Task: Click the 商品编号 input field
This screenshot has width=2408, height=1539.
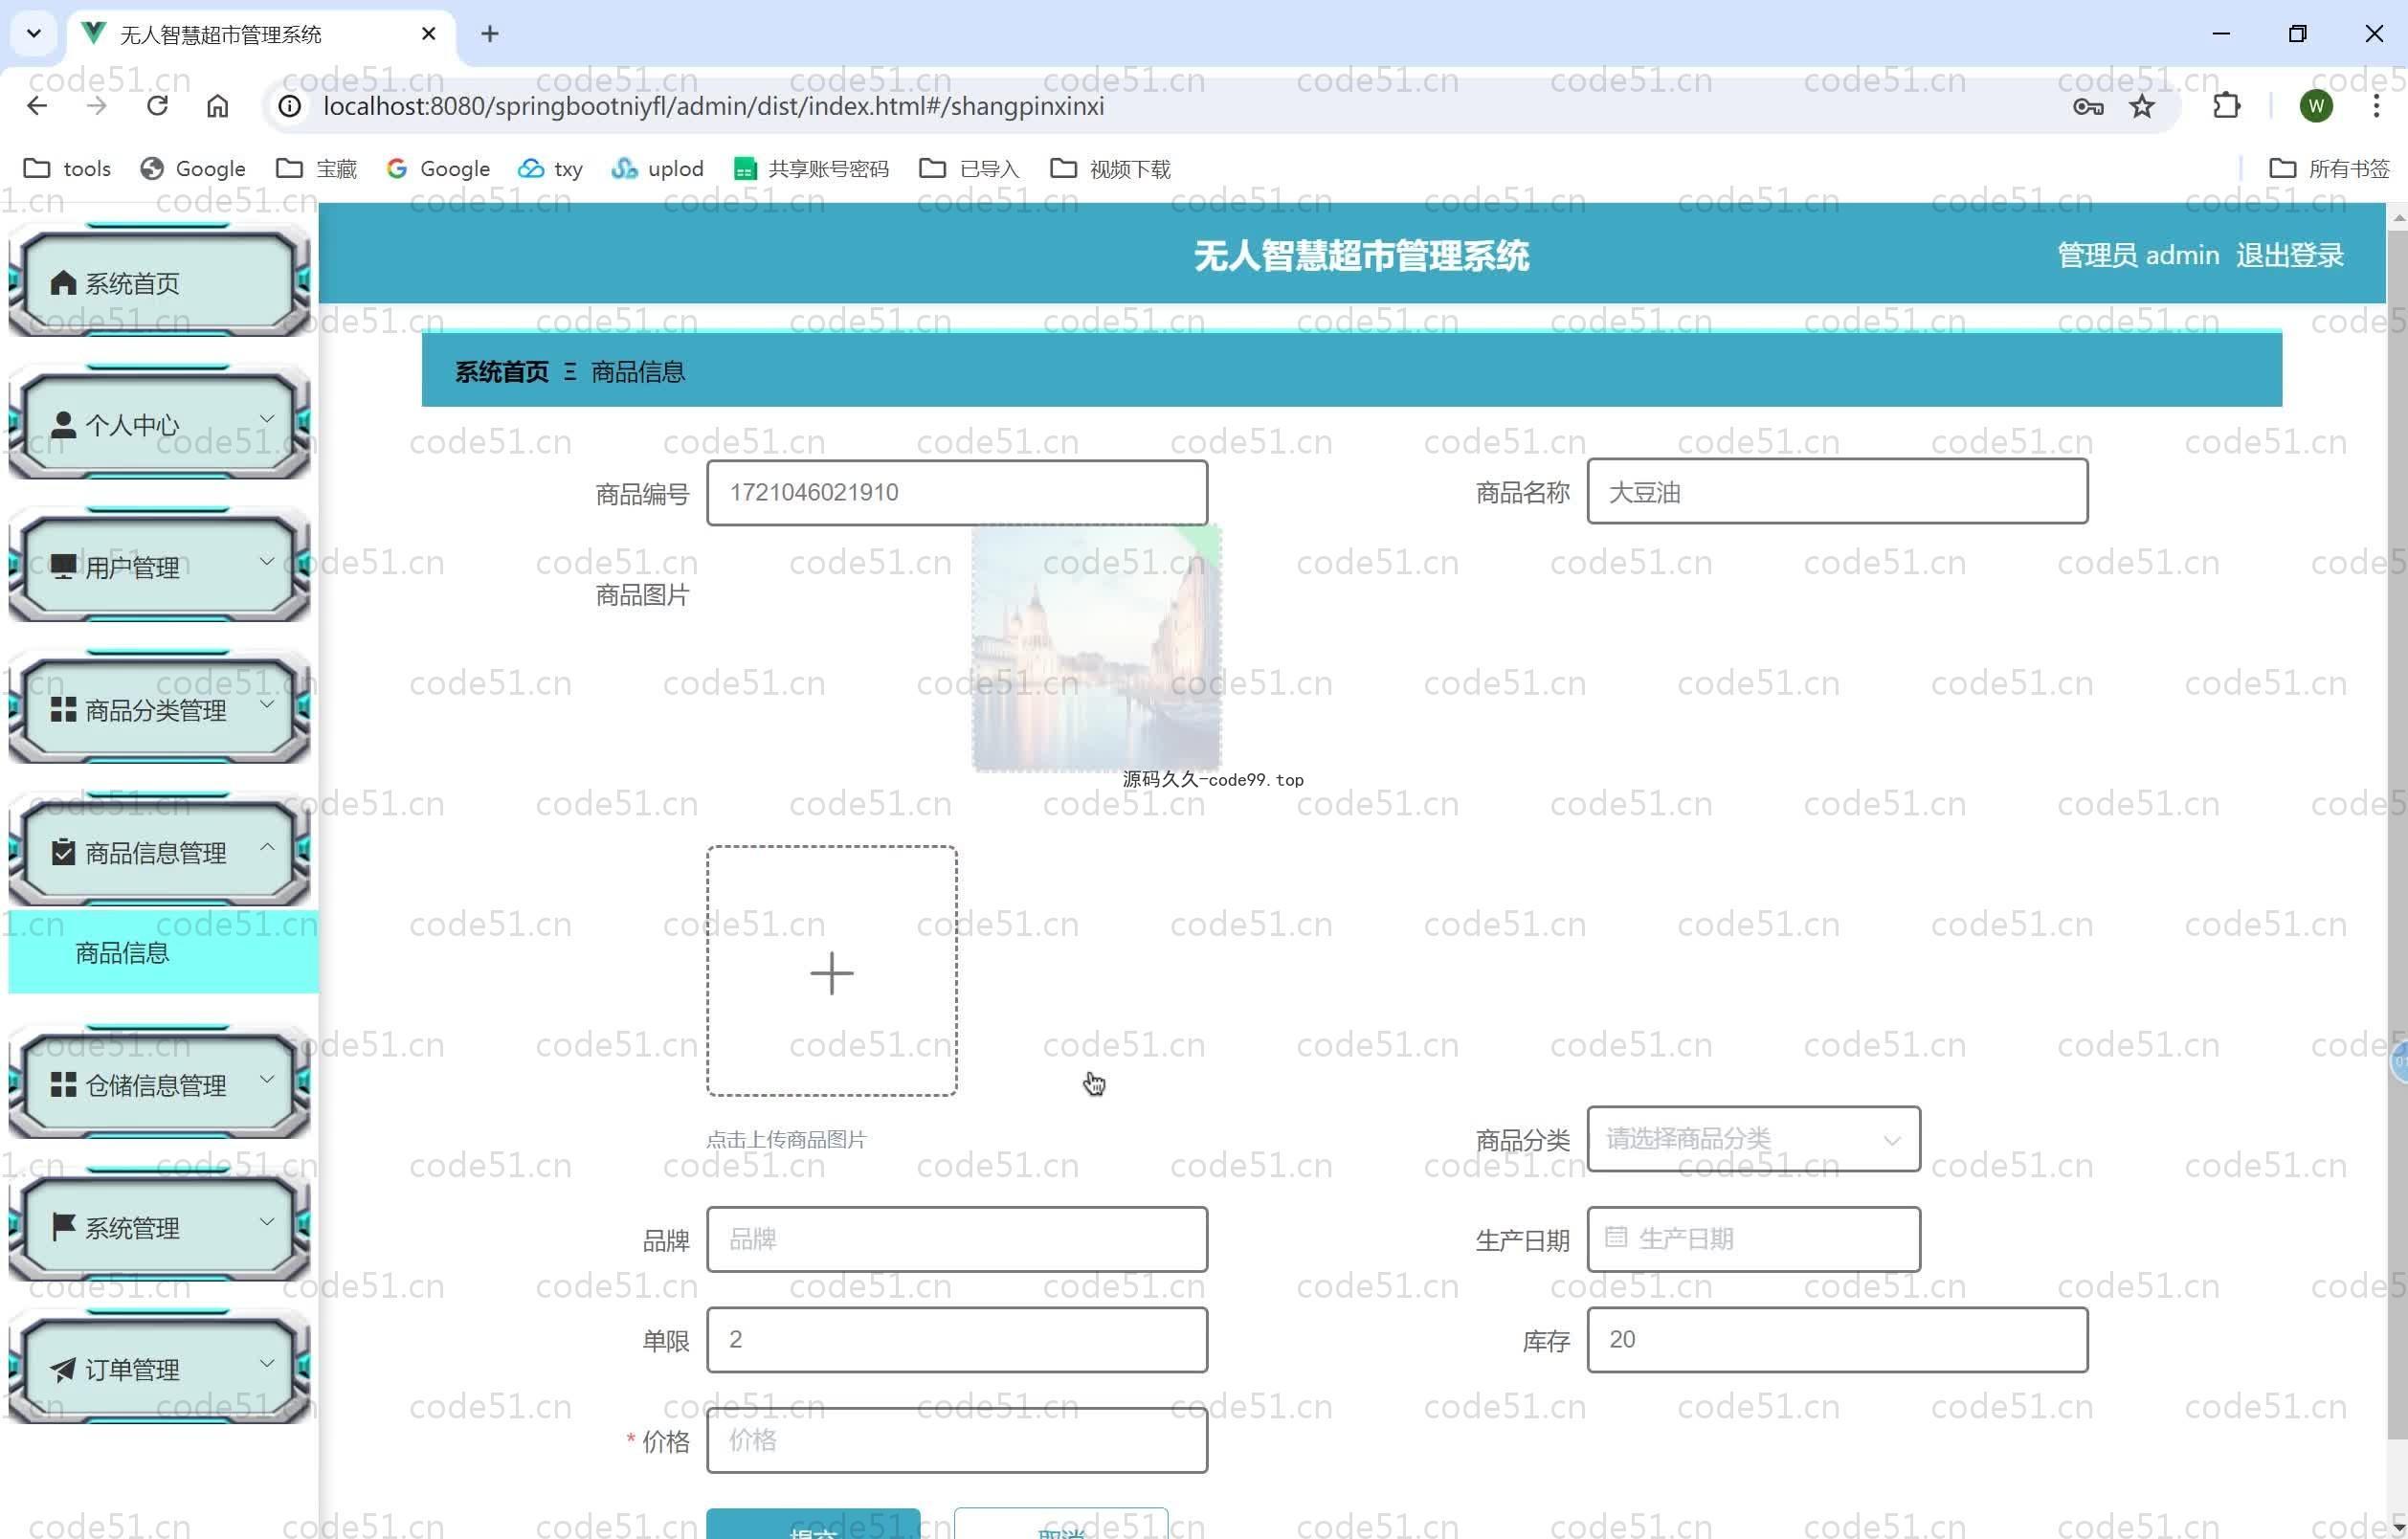Action: pos(957,492)
